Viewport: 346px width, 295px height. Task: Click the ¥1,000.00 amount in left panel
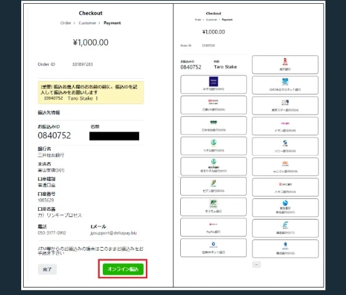pyautogui.click(x=90, y=42)
